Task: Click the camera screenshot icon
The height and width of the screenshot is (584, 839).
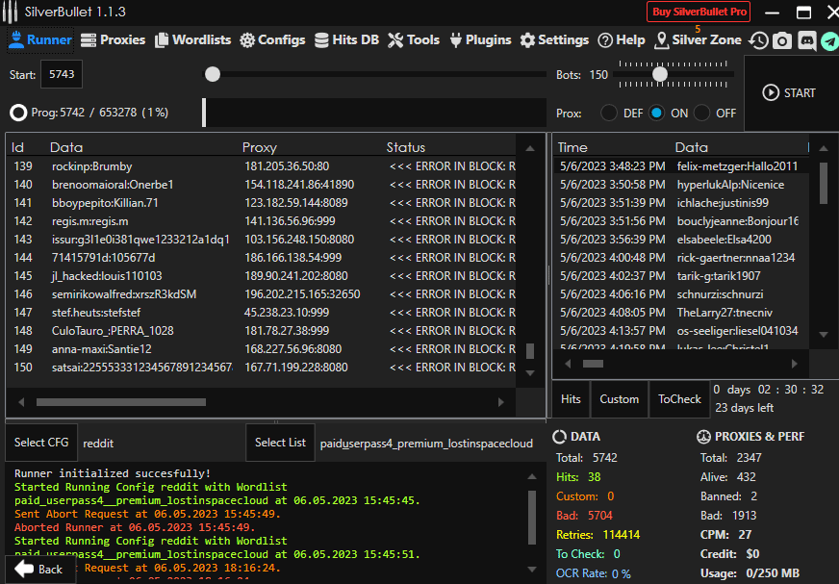Action: (782, 40)
